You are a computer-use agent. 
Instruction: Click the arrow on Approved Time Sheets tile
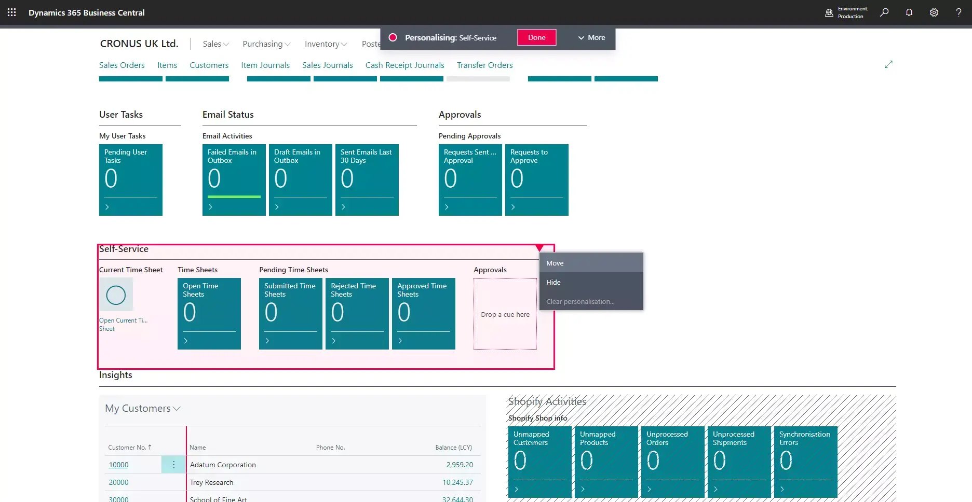click(400, 341)
